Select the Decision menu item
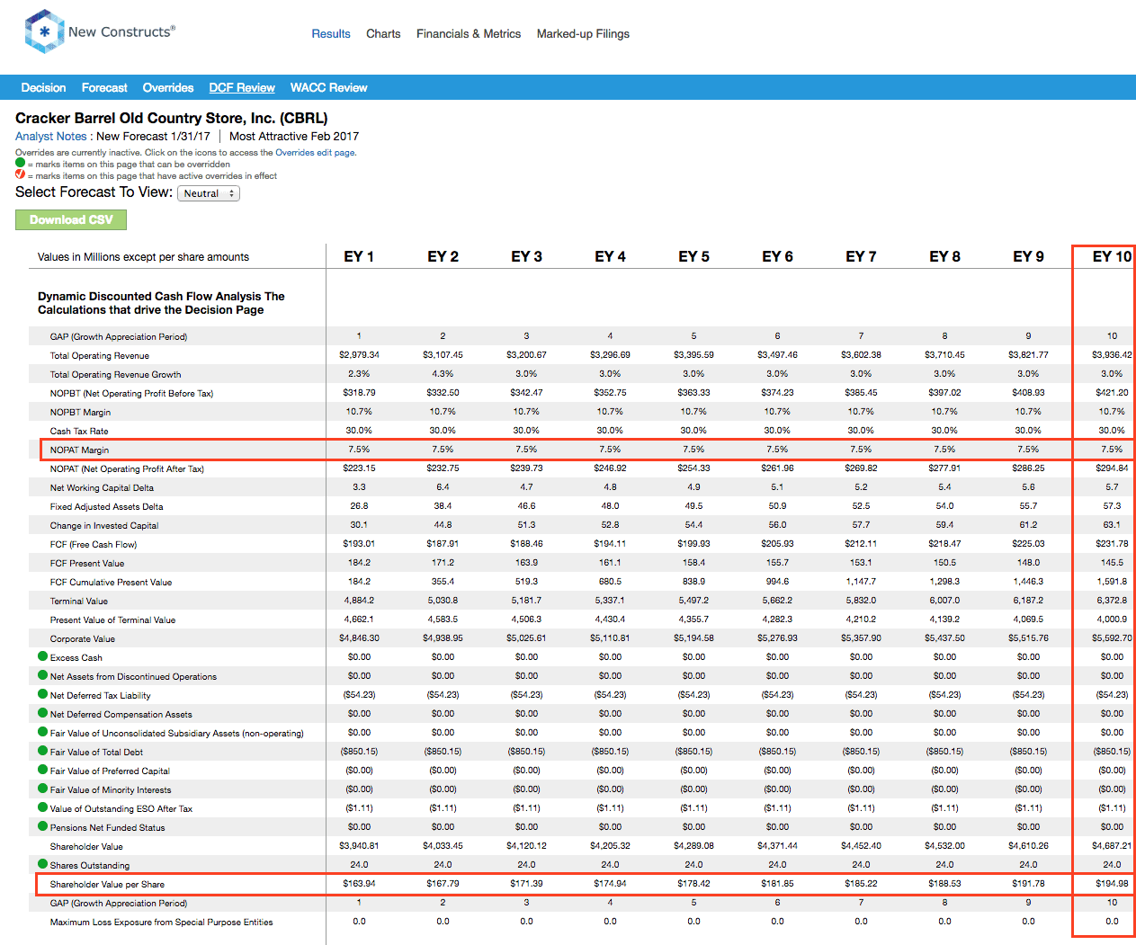 [x=43, y=88]
